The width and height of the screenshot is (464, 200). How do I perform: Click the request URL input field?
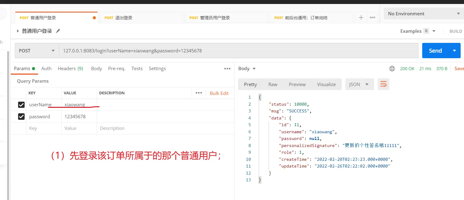[x=238, y=51]
